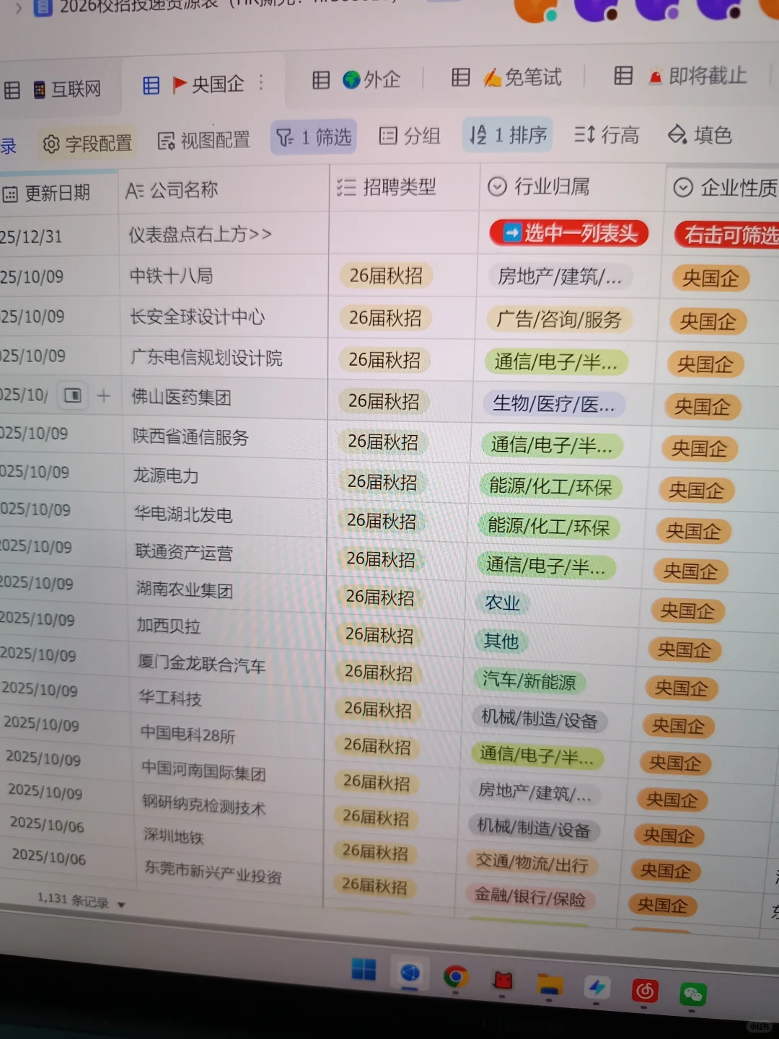779x1039 pixels.
Task: Open the 免笔试 view tab
Action: click(507, 77)
